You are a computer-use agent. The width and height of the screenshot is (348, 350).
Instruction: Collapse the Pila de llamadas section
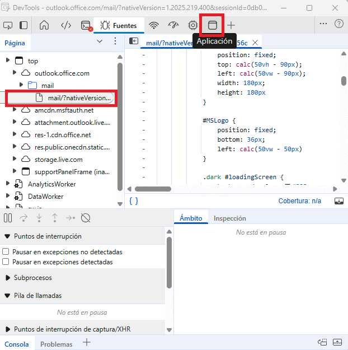7,296
